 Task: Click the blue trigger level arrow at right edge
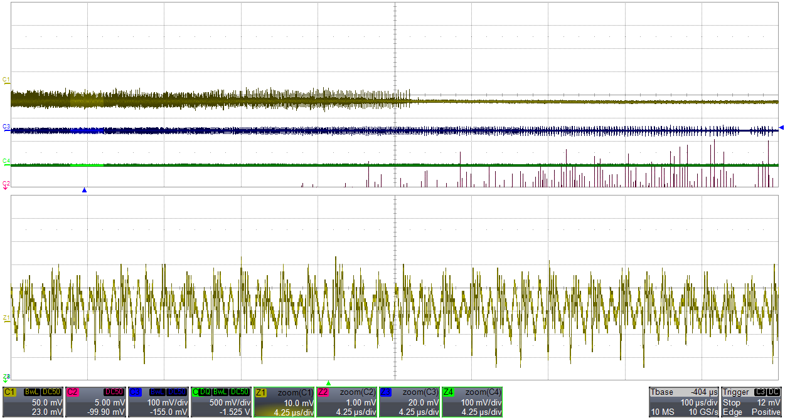[x=781, y=128]
